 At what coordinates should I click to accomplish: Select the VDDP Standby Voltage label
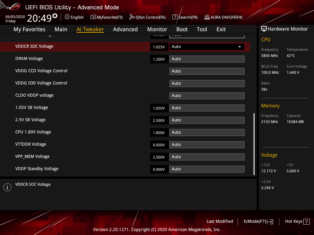[37, 169]
